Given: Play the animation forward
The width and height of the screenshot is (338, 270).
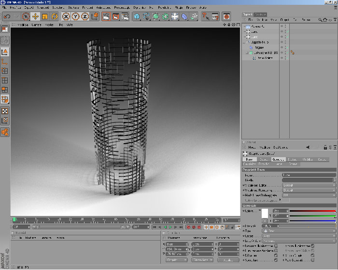Looking at the screenshot, I should click(x=170, y=227).
